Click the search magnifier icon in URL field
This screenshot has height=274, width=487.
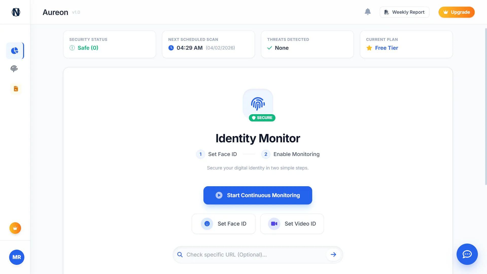[x=180, y=255]
